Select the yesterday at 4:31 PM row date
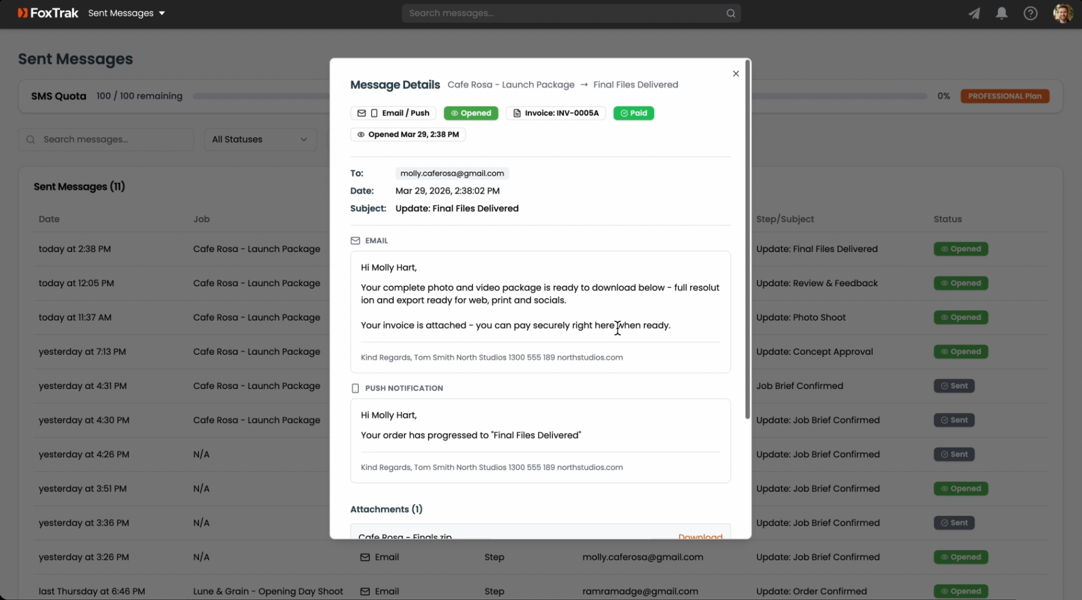1082x600 pixels. click(82, 386)
